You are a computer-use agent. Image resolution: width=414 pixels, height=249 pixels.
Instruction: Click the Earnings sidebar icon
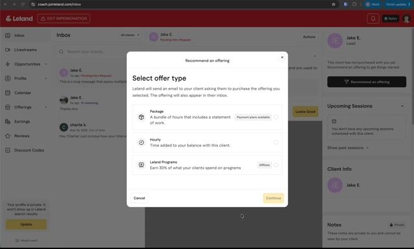pos(8,121)
